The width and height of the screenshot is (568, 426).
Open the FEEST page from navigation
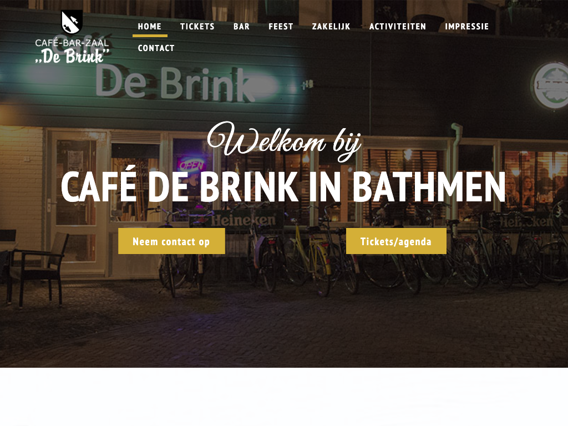[x=281, y=27]
